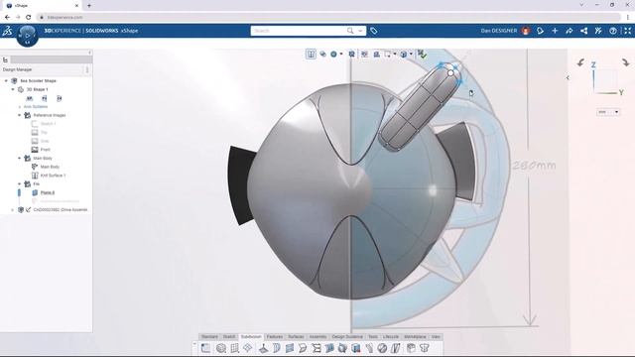
Task: Click the network share icon in header
Action: click(x=583, y=31)
